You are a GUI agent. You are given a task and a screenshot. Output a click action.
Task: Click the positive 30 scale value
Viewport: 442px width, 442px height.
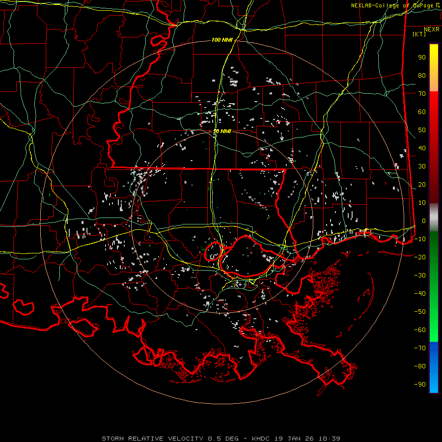tap(422, 166)
